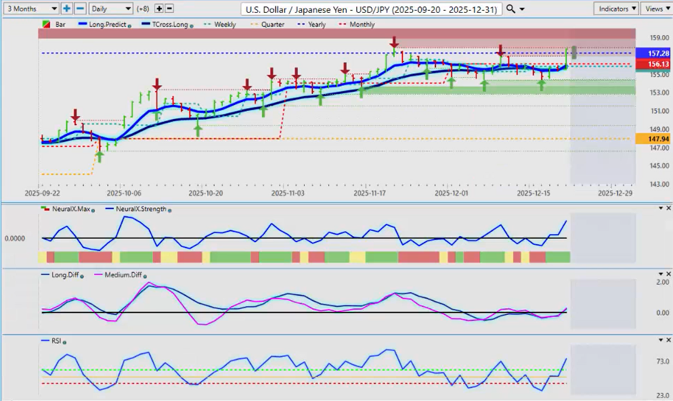Click the black plus button after (+8)
Image resolution: width=673 pixels, height=401 pixels.
coord(159,9)
